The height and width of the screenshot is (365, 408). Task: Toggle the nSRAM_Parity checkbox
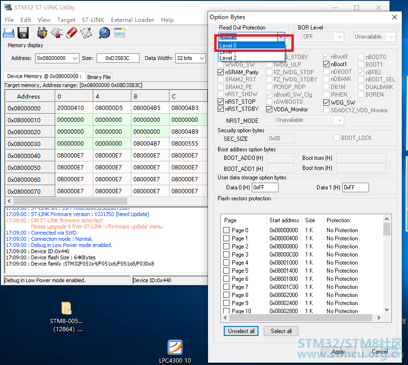pyautogui.click(x=220, y=72)
